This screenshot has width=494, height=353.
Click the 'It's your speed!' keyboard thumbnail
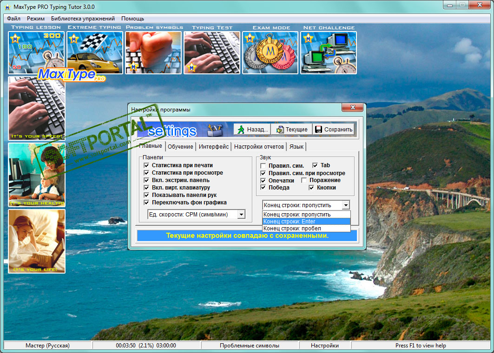(x=37, y=109)
